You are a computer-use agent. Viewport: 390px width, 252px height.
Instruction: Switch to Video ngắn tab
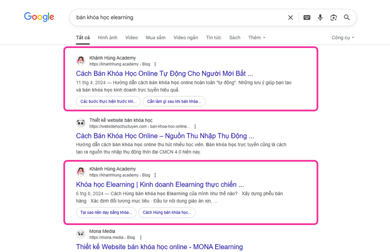186,38
